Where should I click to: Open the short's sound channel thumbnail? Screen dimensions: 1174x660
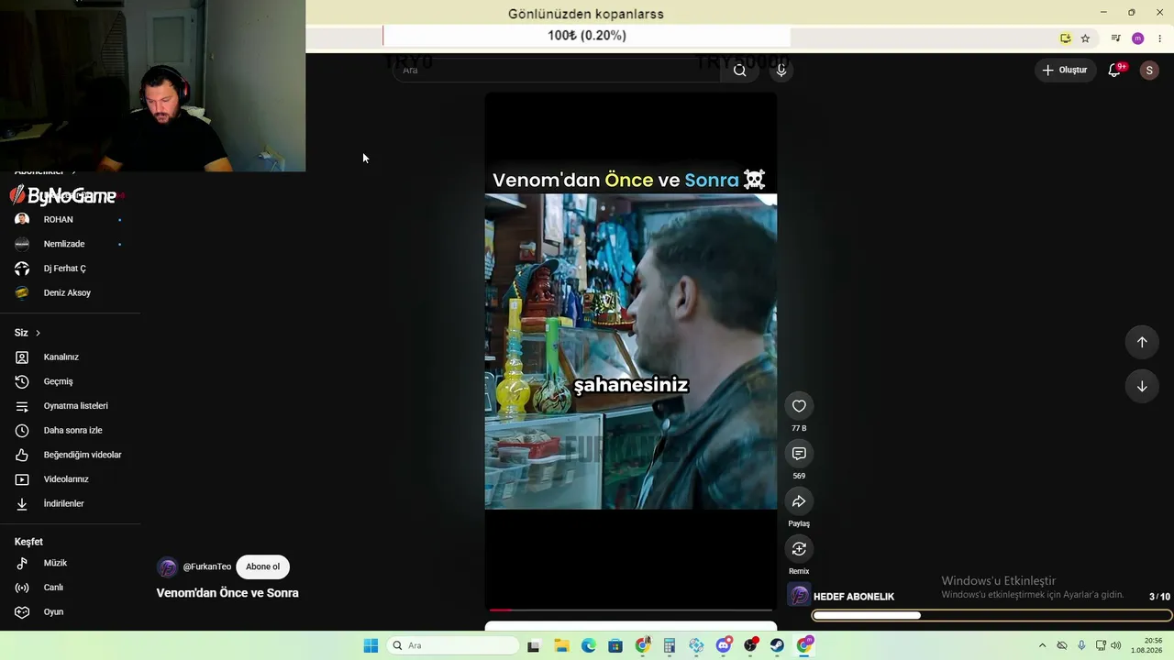(x=799, y=595)
